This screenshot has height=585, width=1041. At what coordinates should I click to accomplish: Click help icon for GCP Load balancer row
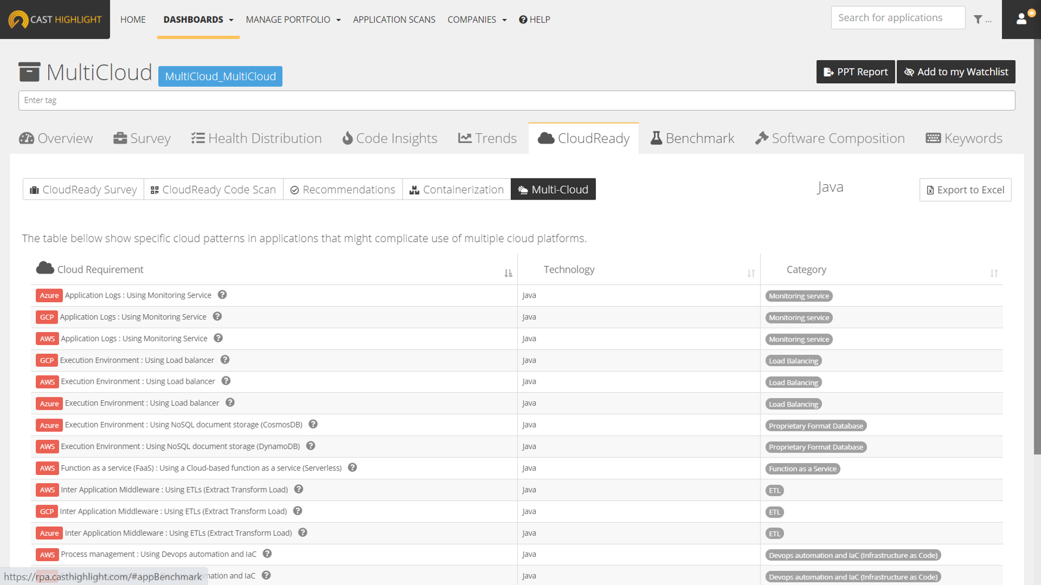pyautogui.click(x=225, y=360)
